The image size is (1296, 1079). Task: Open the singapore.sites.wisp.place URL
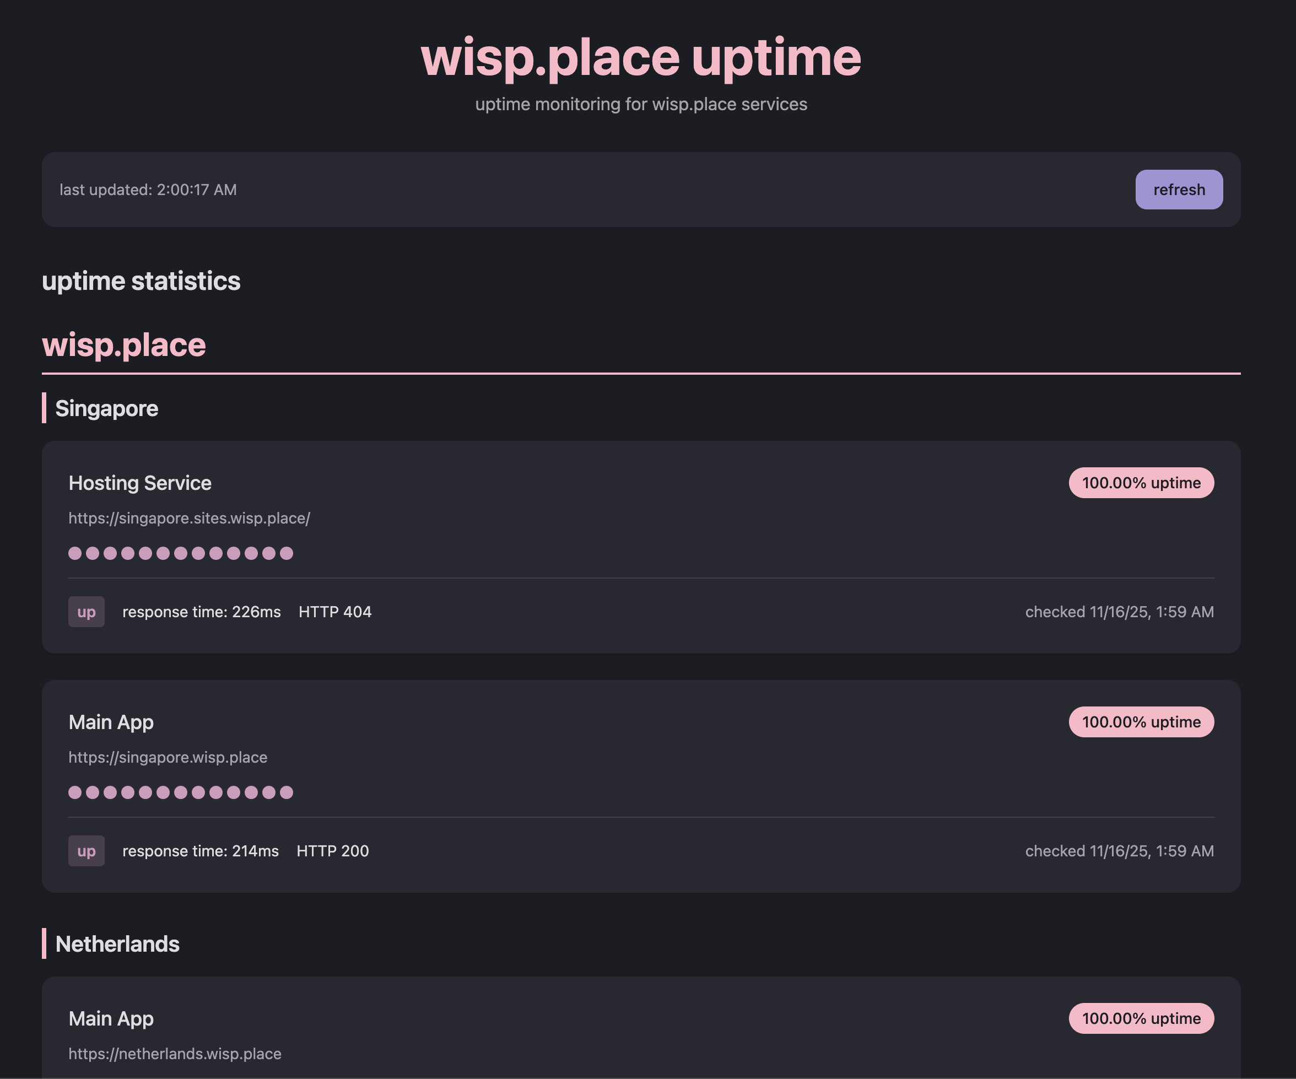coord(189,518)
